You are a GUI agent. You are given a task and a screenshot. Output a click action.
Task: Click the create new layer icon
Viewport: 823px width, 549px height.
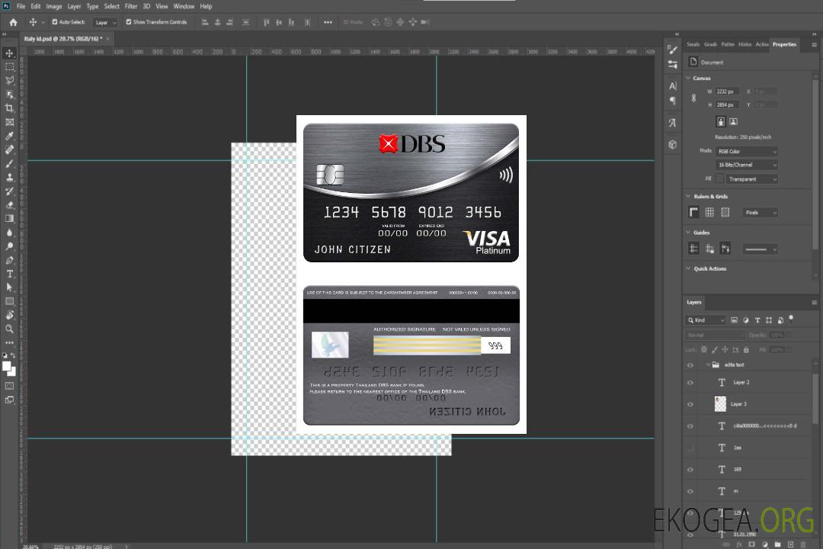790,544
